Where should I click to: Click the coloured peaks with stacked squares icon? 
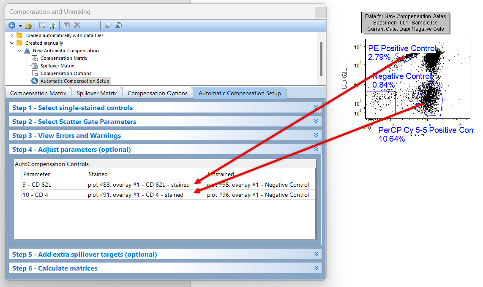click(119, 26)
